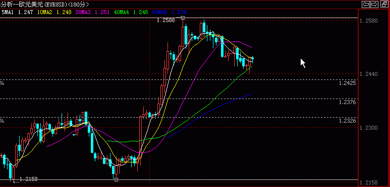Click the latest cyan candlestick on chart
Viewport: 390px width, 187px height.
pyautogui.click(x=253, y=59)
